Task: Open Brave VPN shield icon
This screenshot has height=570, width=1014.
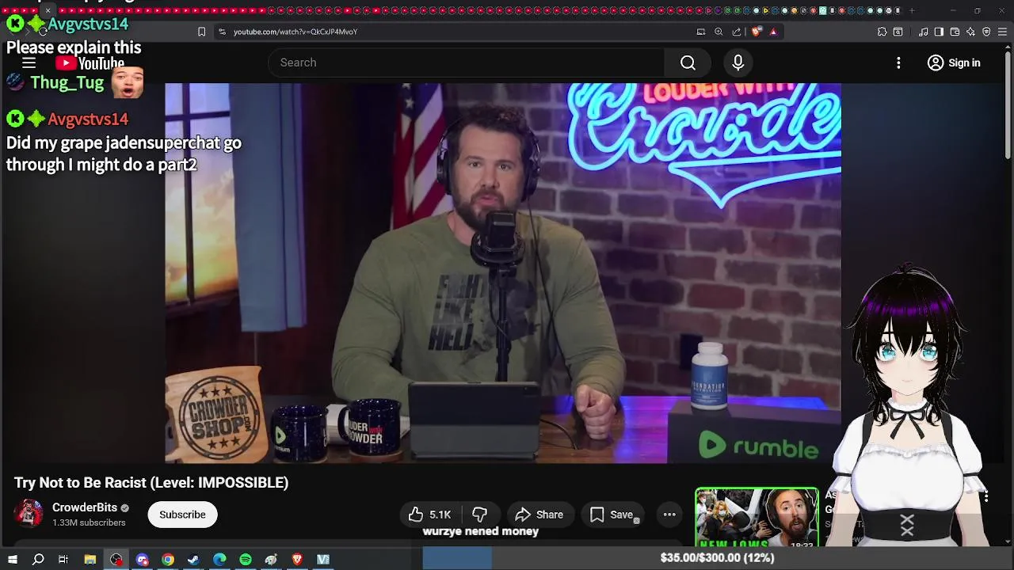Action: point(986,32)
